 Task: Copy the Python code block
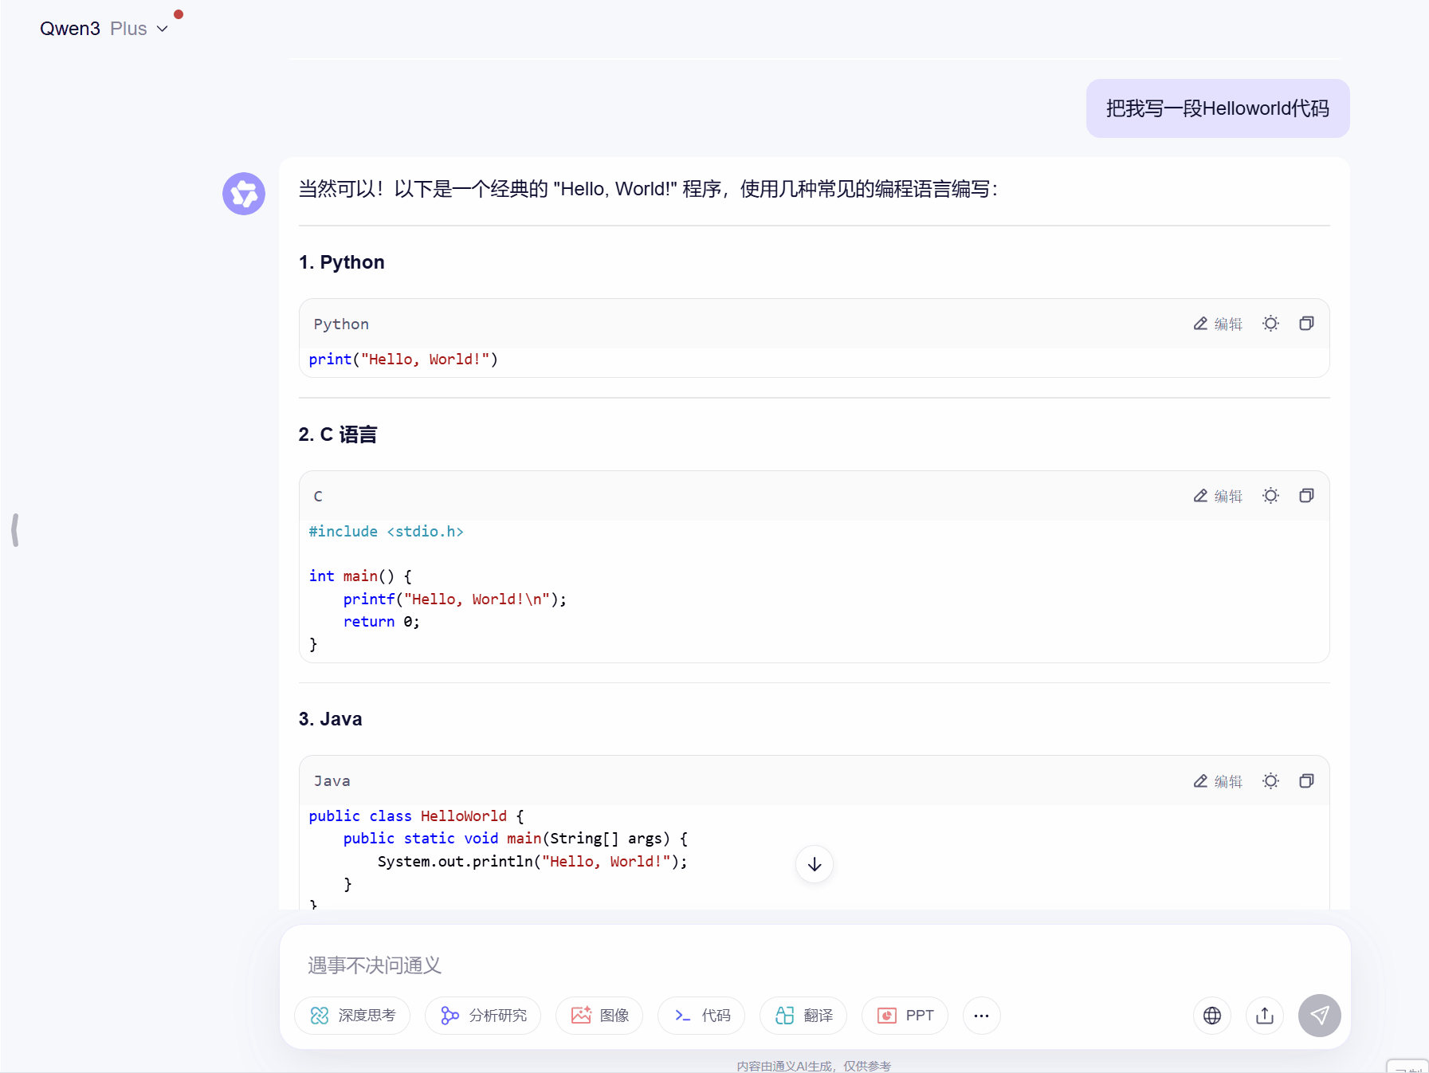[x=1306, y=324]
